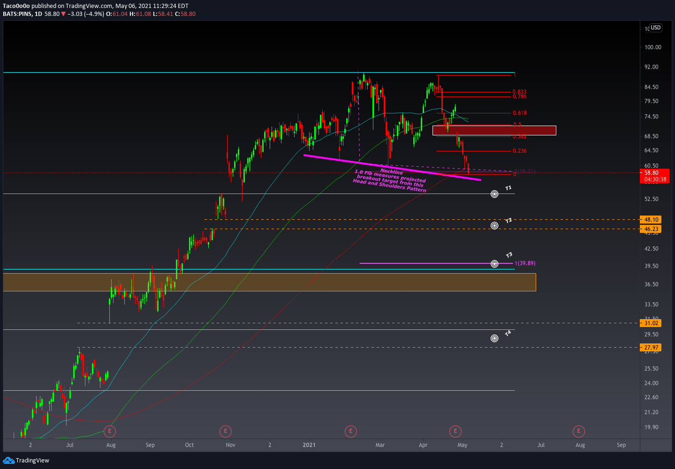The image size is (675, 469).
Task: Click the 04:30:38 countdown label
Action: point(655,179)
